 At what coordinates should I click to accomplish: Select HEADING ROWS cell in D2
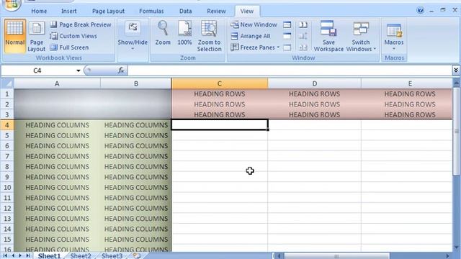314,104
